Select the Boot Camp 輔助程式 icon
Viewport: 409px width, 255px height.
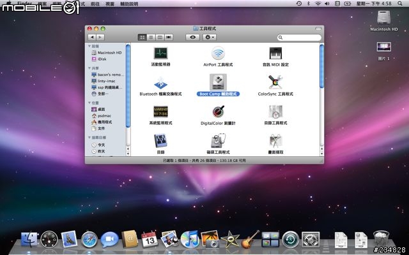pyautogui.click(x=218, y=82)
